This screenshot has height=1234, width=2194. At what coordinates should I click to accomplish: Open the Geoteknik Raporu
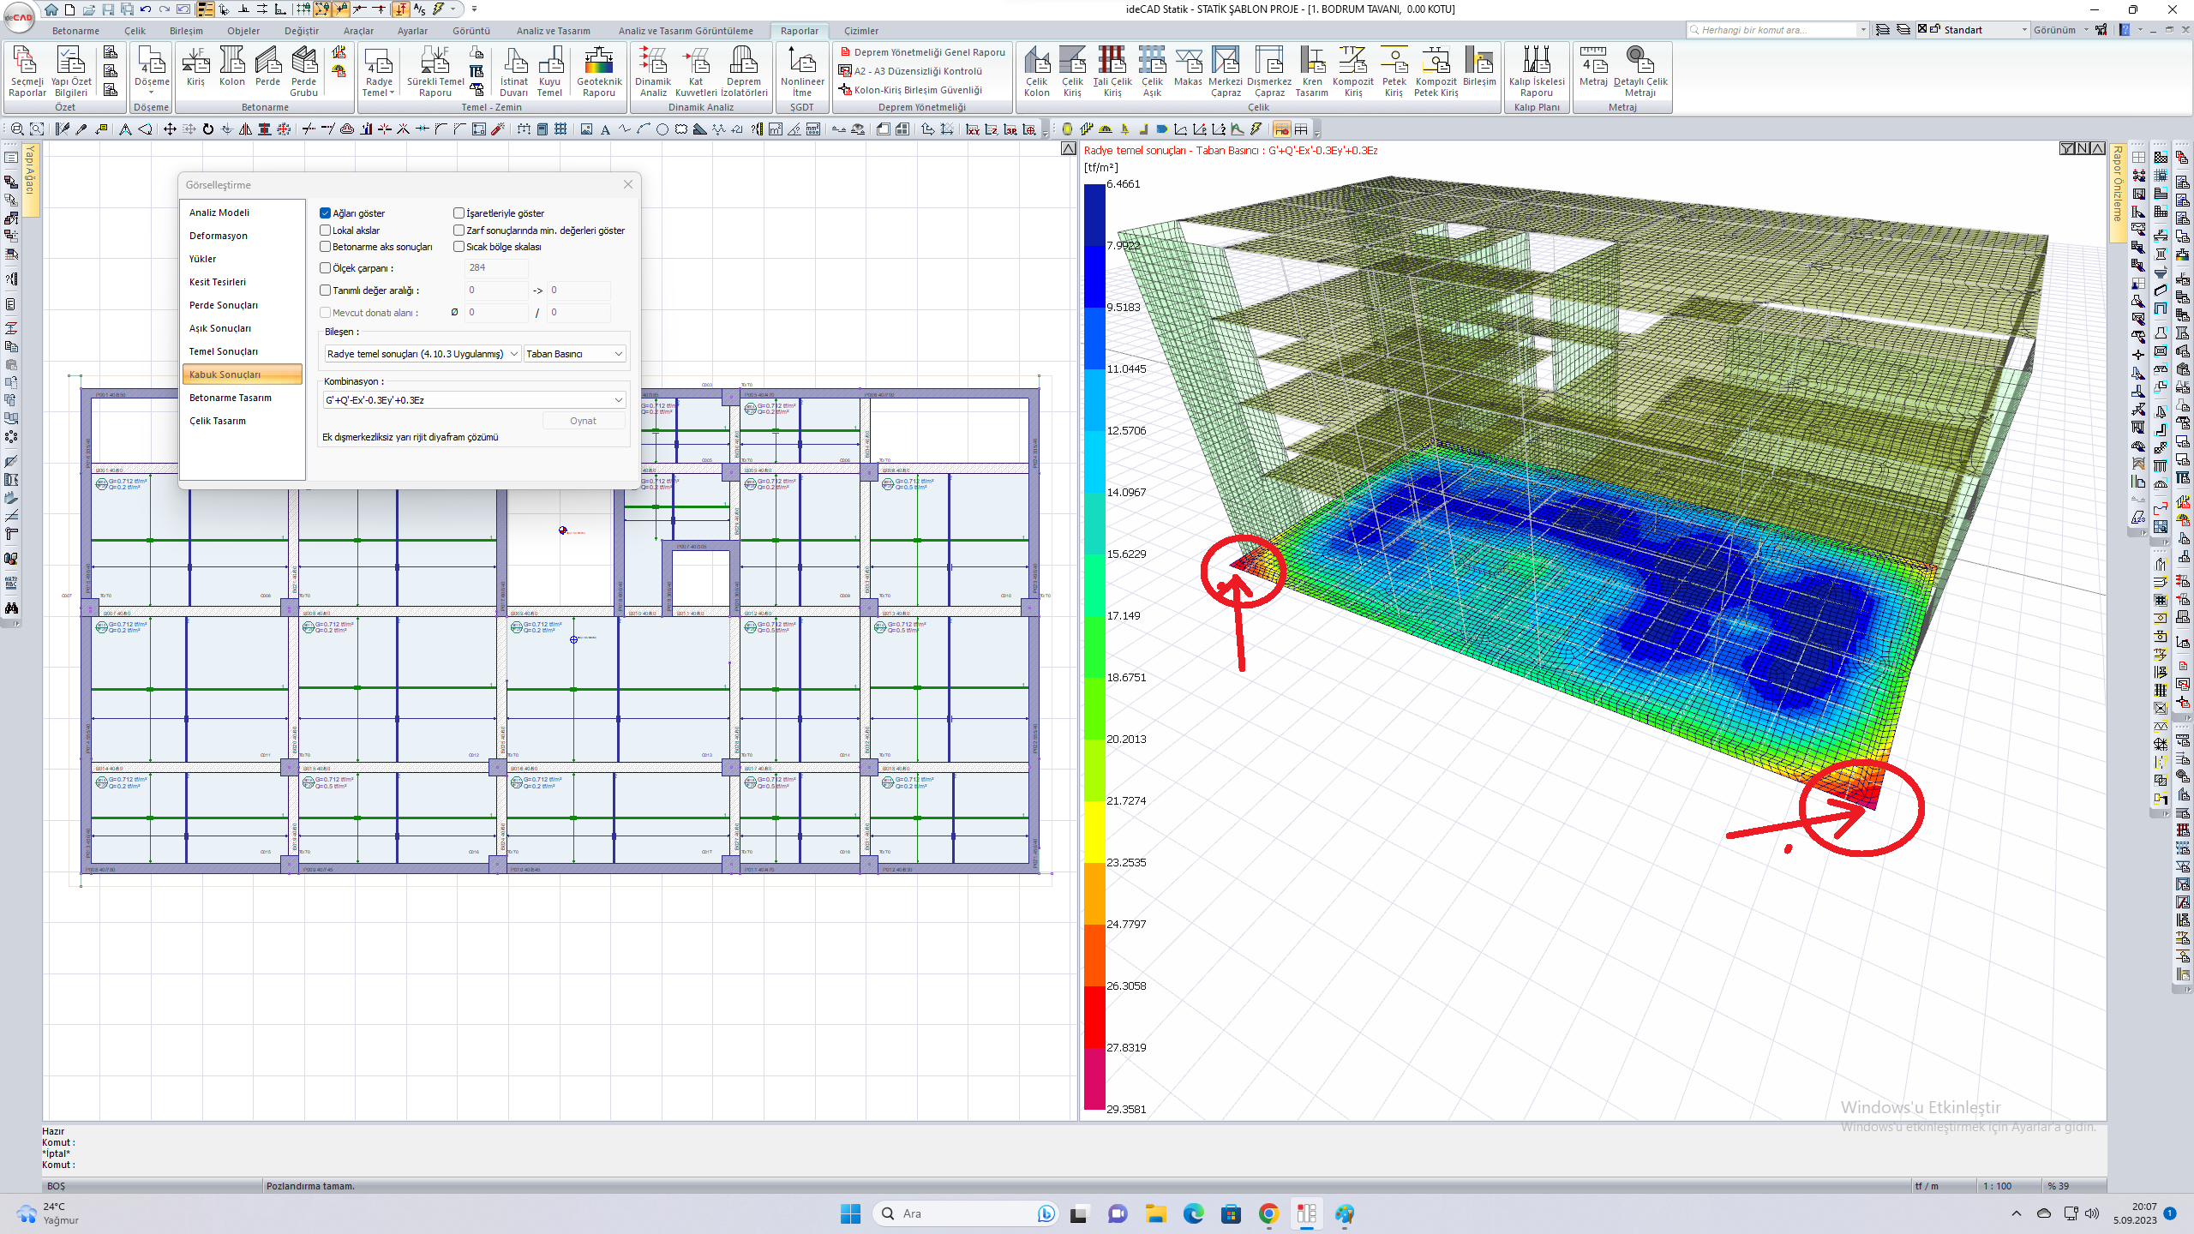[599, 72]
